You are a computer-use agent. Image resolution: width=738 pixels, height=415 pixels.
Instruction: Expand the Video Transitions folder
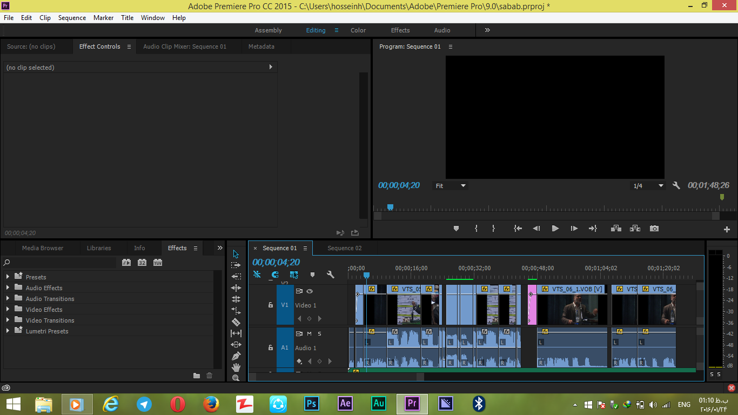pos(8,320)
